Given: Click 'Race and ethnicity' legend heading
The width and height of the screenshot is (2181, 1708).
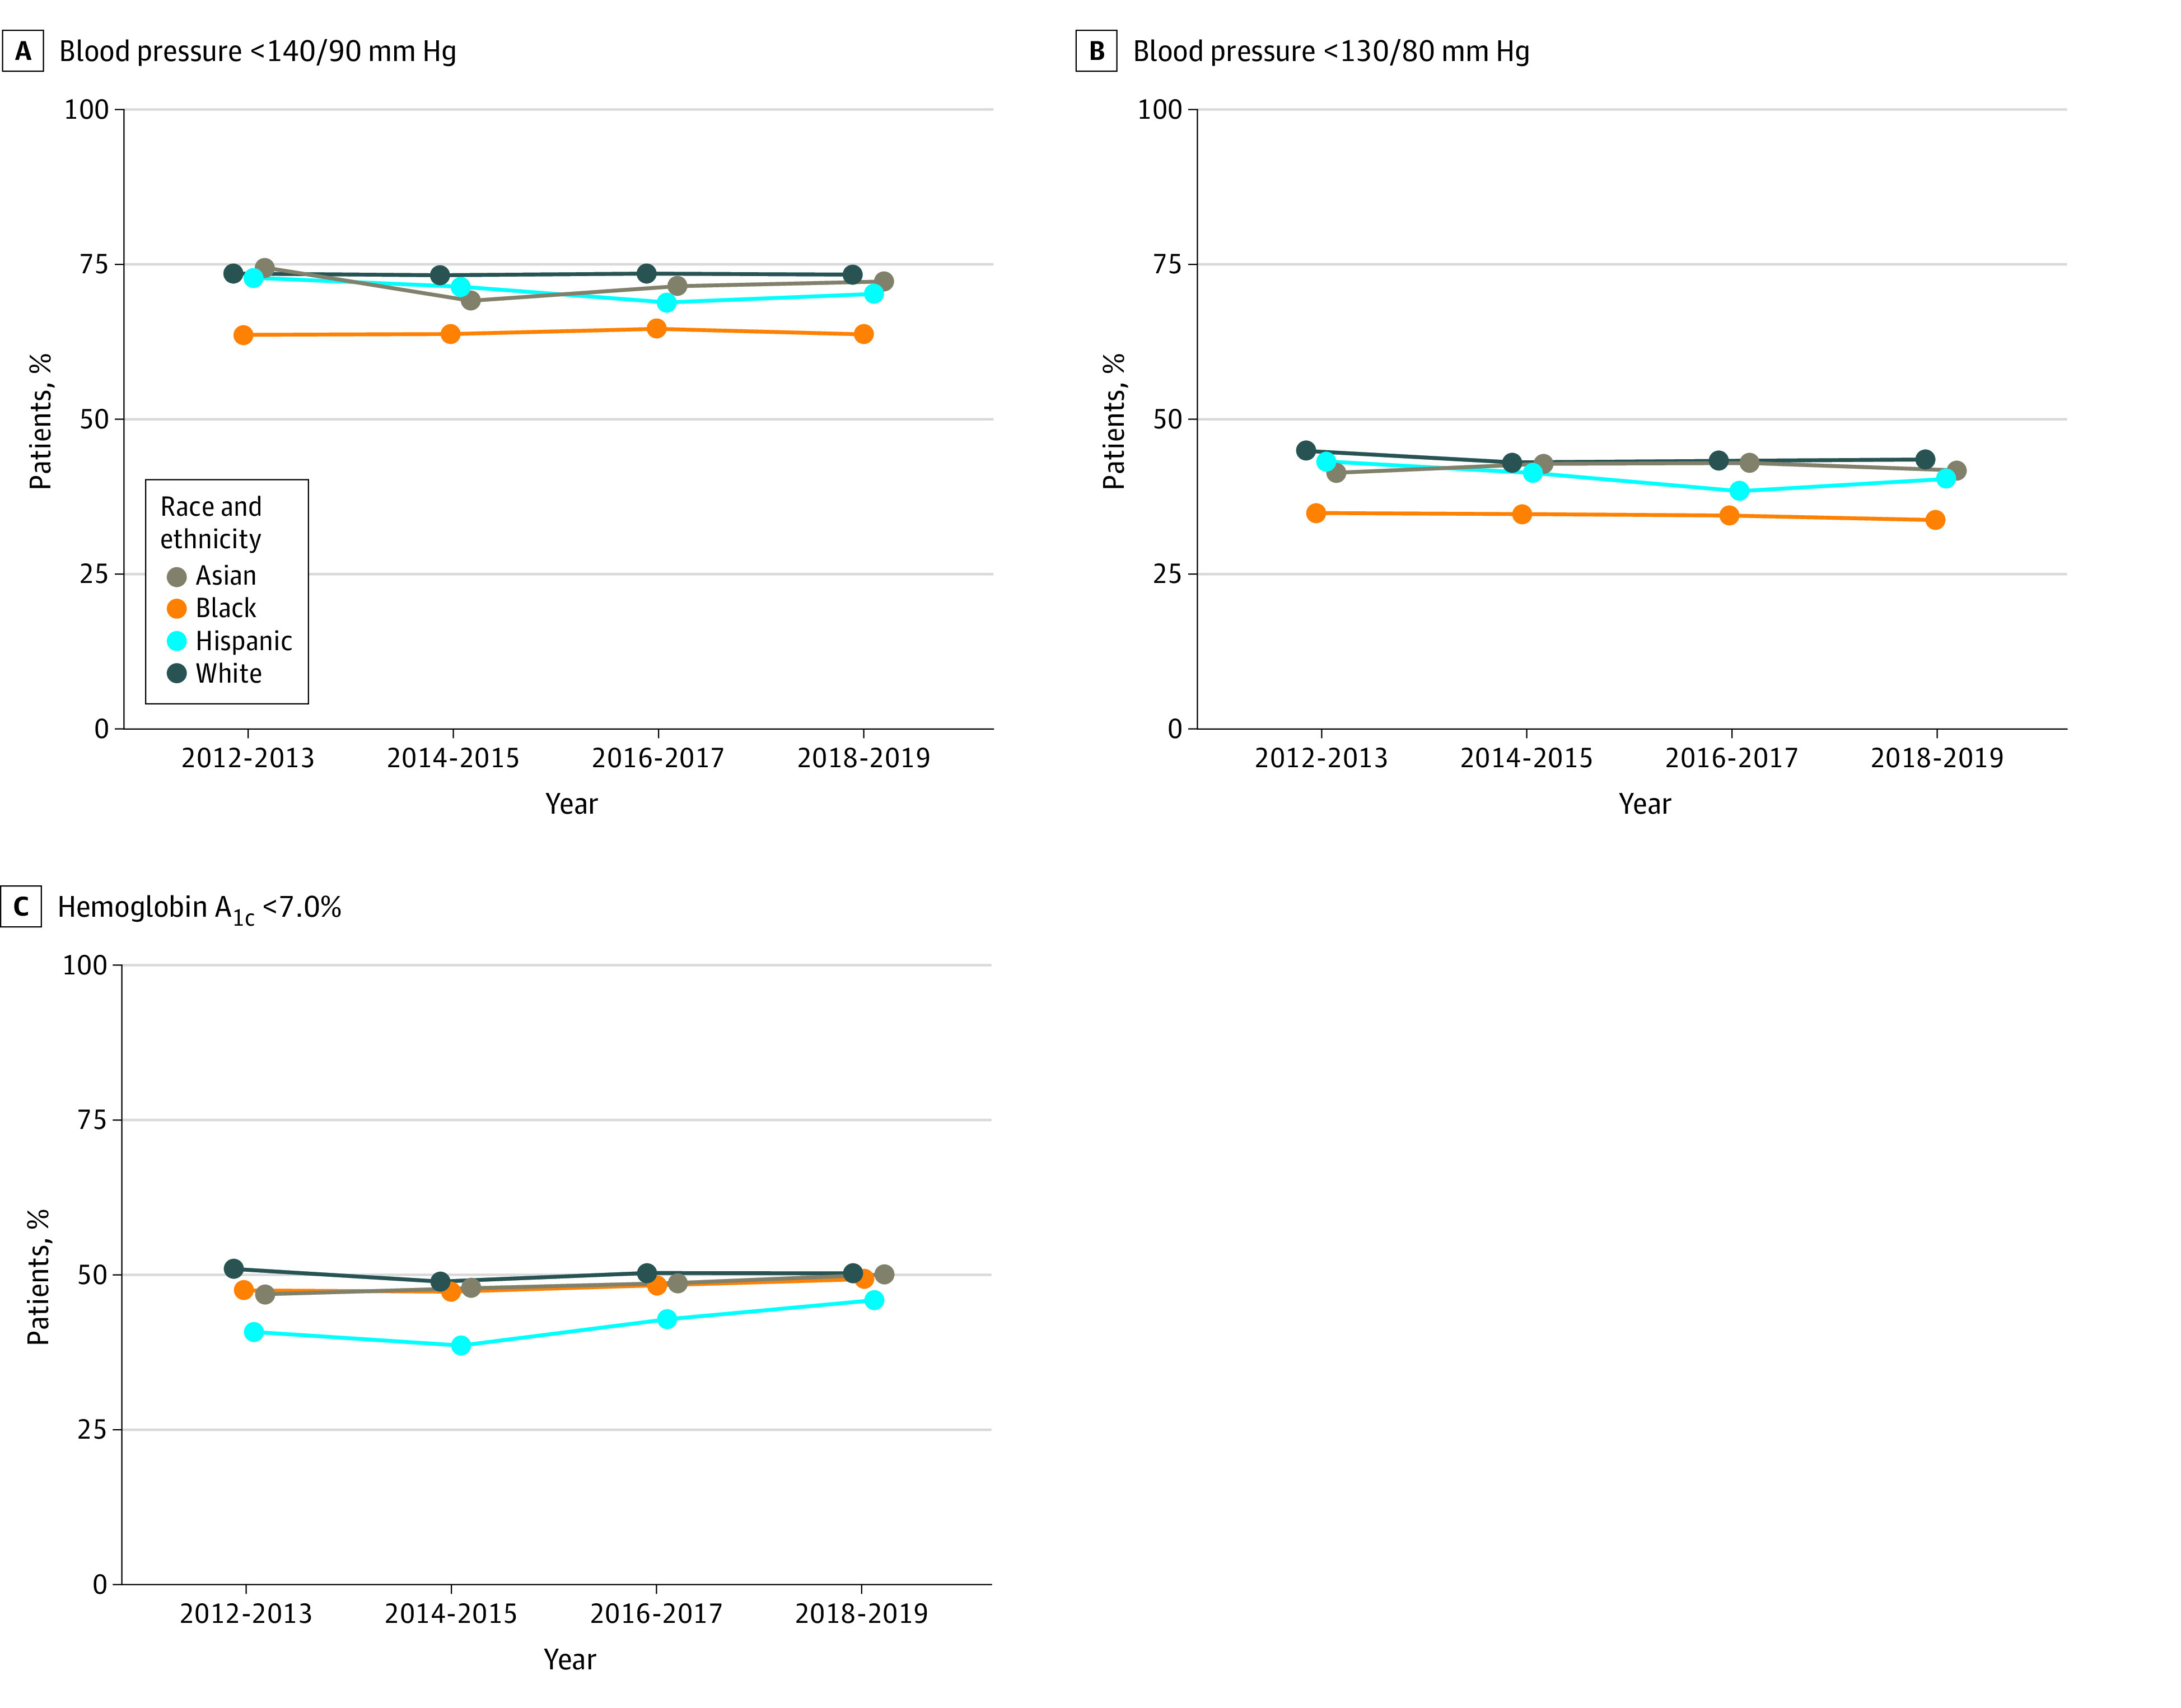Looking at the screenshot, I should pos(211,523).
